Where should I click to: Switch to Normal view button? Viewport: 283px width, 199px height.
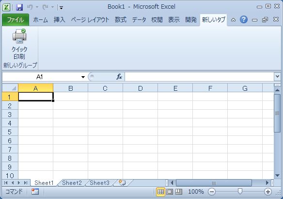pos(160,192)
